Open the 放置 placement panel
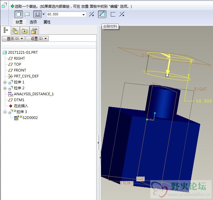 (x=19, y=22)
